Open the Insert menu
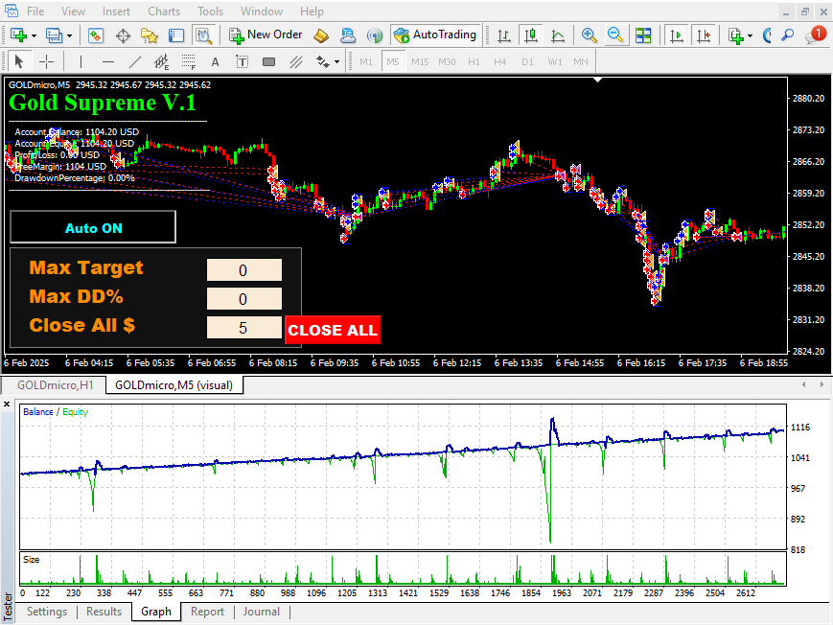The width and height of the screenshot is (833, 625). [x=116, y=12]
